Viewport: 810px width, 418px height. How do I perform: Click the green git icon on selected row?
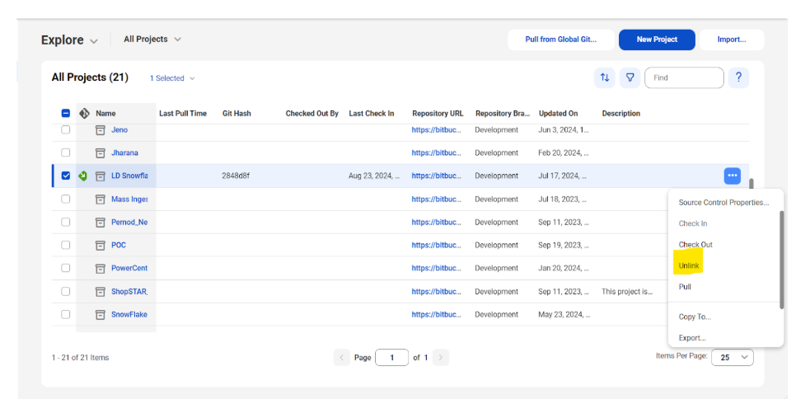click(82, 176)
